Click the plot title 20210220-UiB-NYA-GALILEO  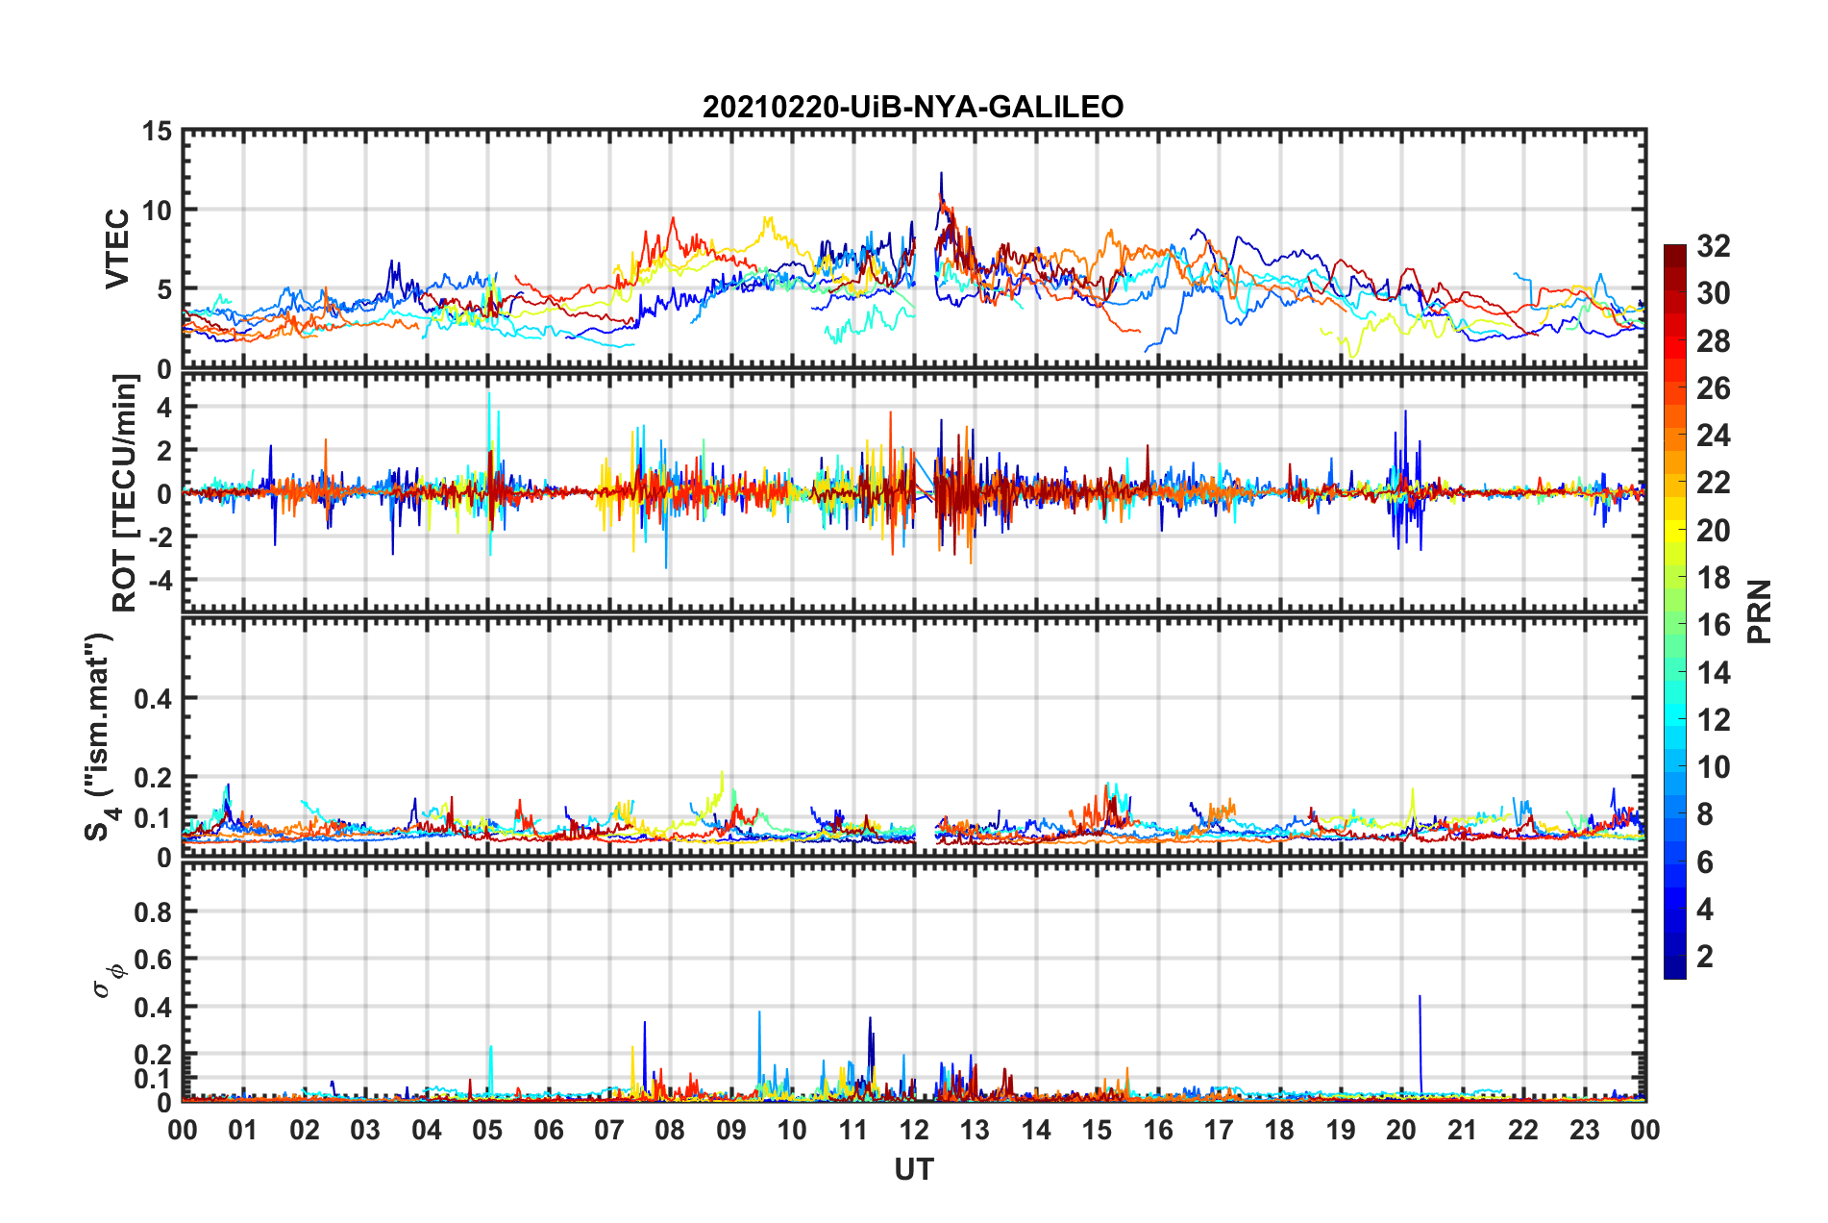coord(913,107)
